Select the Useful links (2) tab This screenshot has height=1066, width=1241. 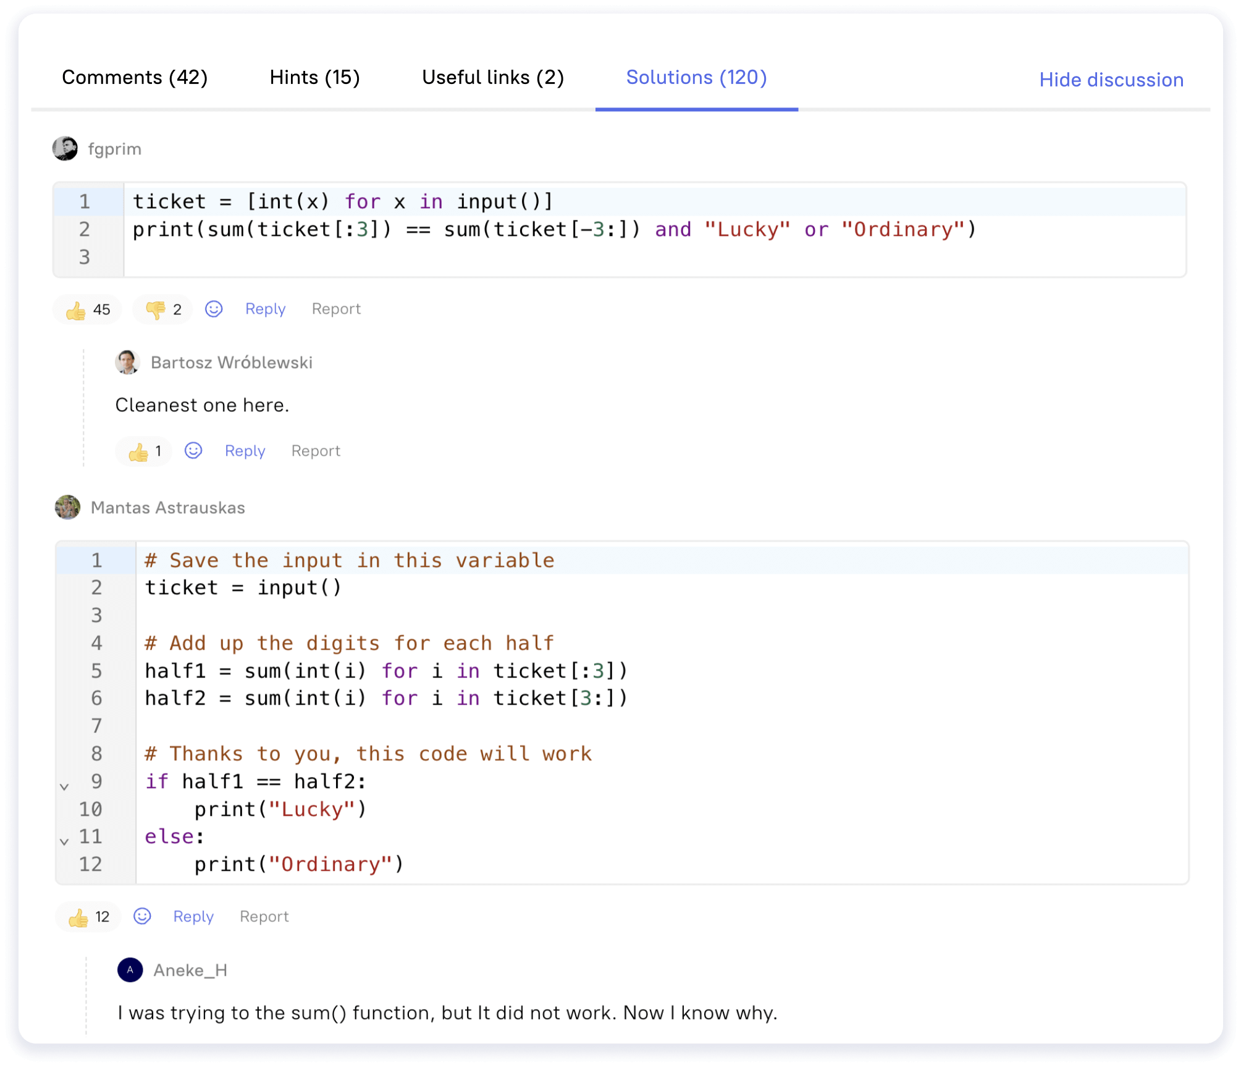coord(493,78)
